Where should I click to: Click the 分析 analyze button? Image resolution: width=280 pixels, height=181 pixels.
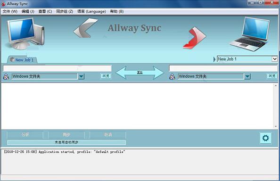pyautogui.click(x=25, y=135)
